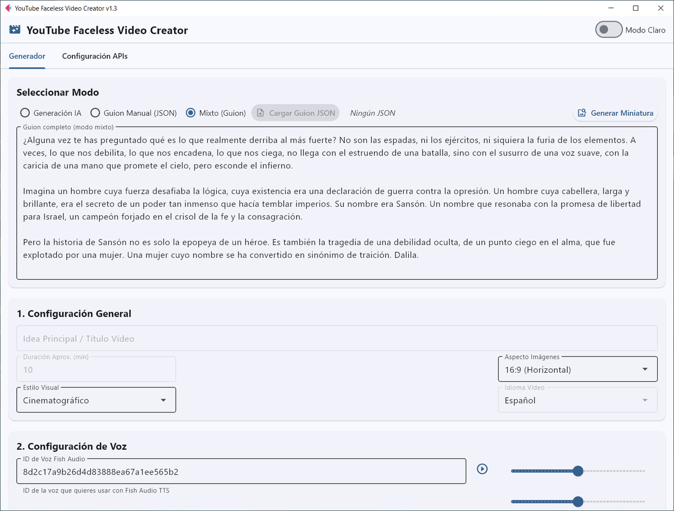Select the Generación IA mode
Screen dimensions: 674x511
coord(25,112)
